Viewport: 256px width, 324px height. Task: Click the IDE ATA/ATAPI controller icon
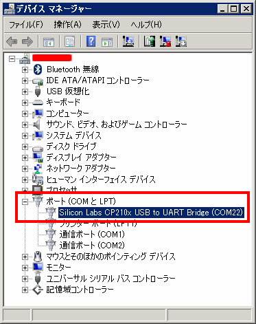(x=38, y=81)
